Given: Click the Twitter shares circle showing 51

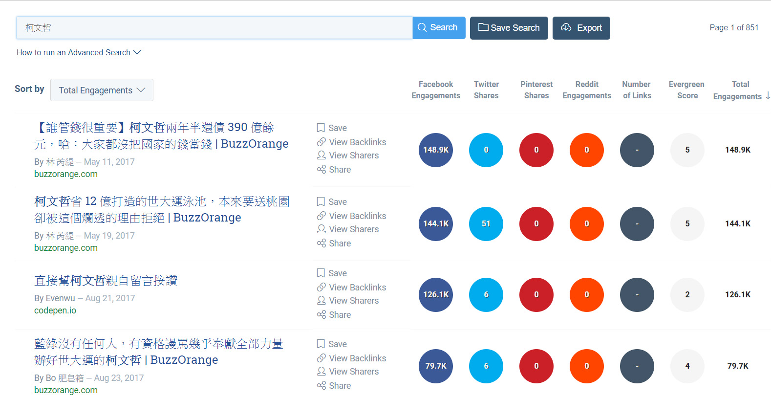Looking at the screenshot, I should (486, 223).
